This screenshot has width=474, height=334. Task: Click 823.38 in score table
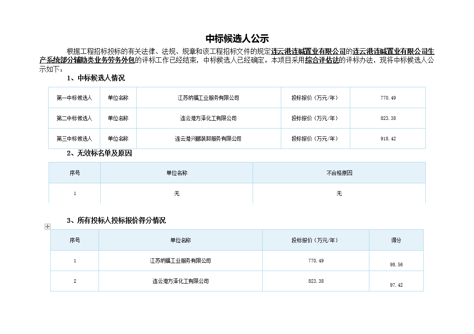pos(316,281)
